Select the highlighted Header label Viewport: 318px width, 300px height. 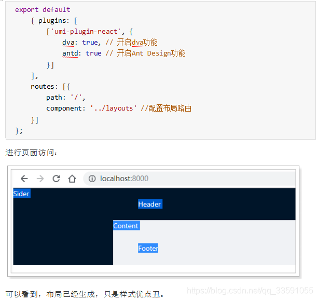[x=150, y=204]
